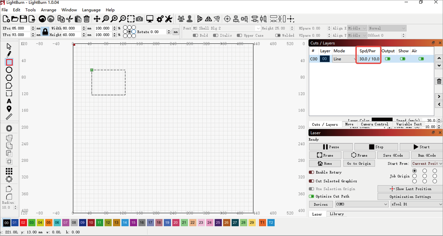This screenshot has width=443, height=236.
Task: Select top-left Job Origin radio button
Action: (x=414, y=171)
